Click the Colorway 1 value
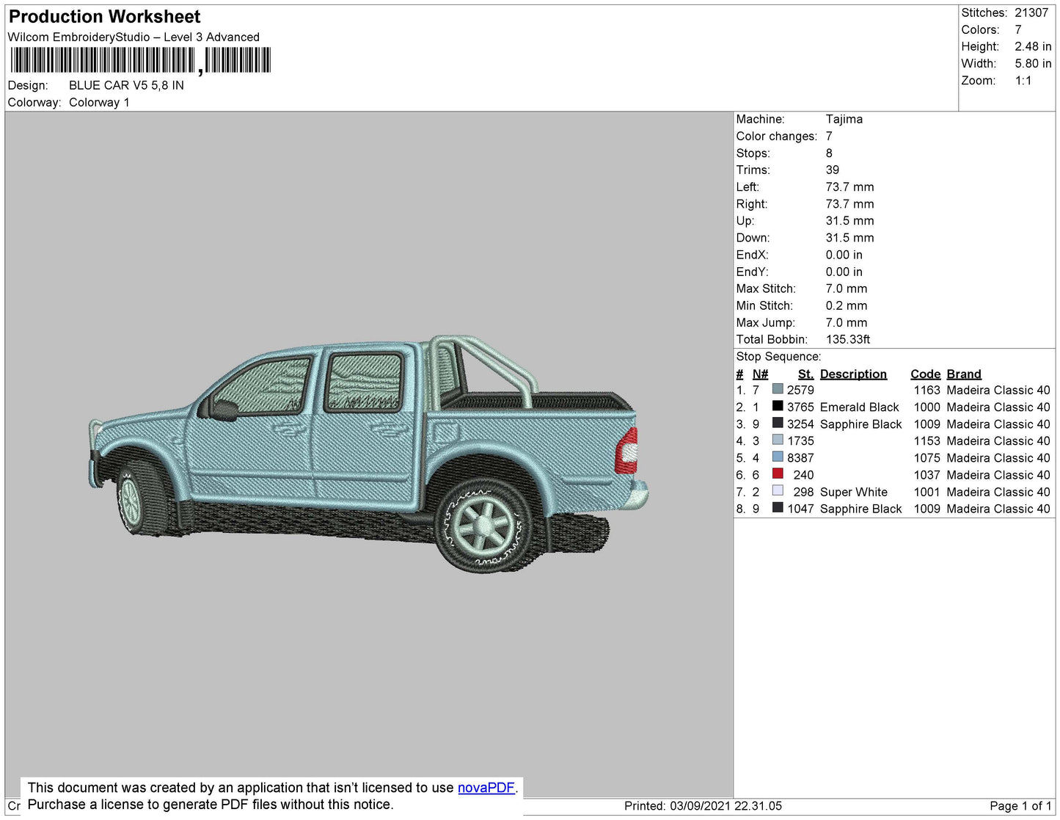The width and height of the screenshot is (1060, 820). pyautogui.click(x=99, y=102)
